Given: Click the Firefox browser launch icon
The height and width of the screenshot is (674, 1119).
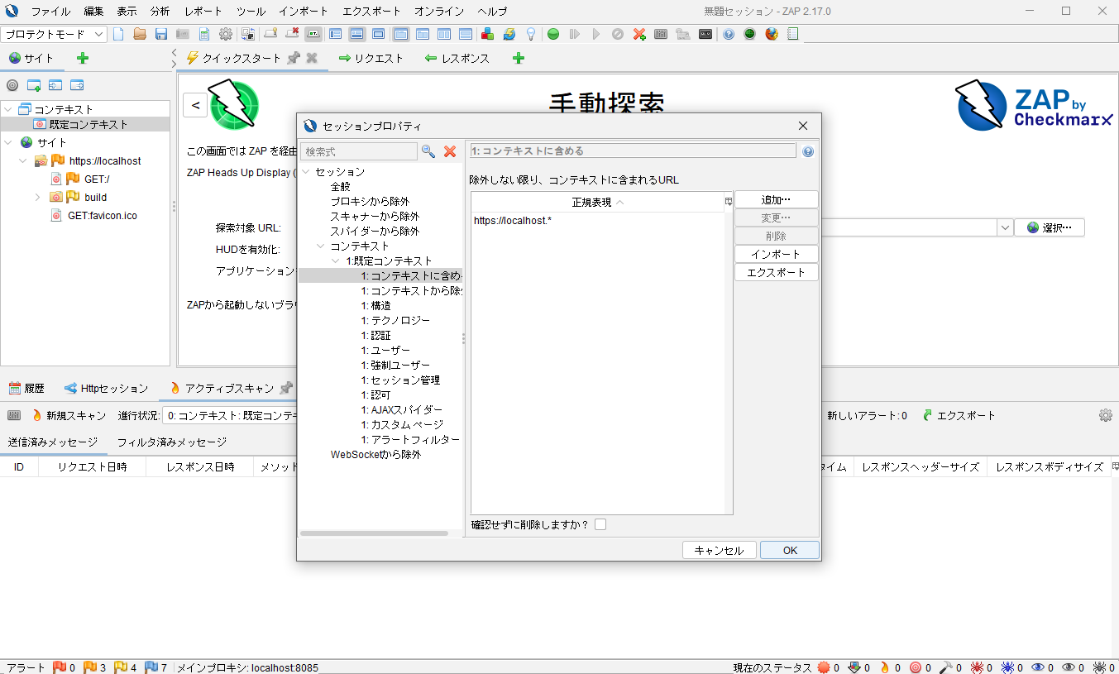Looking at the screenshot, I should (x=772, y=34).
